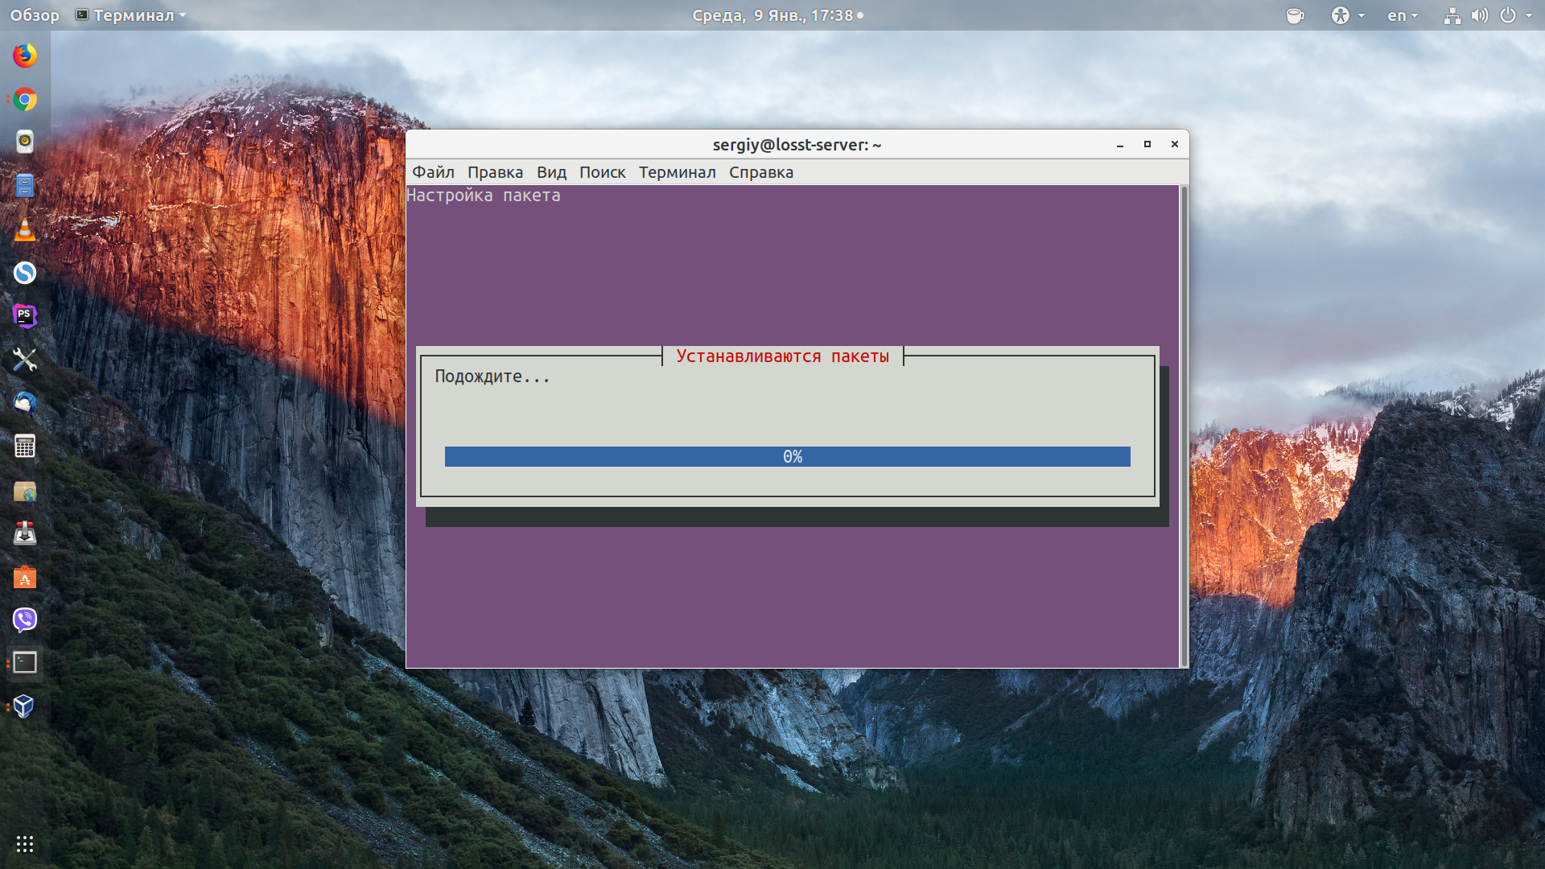Launch Firefox from the dock
Screen dimensions: 1545x869
[25, 56]
